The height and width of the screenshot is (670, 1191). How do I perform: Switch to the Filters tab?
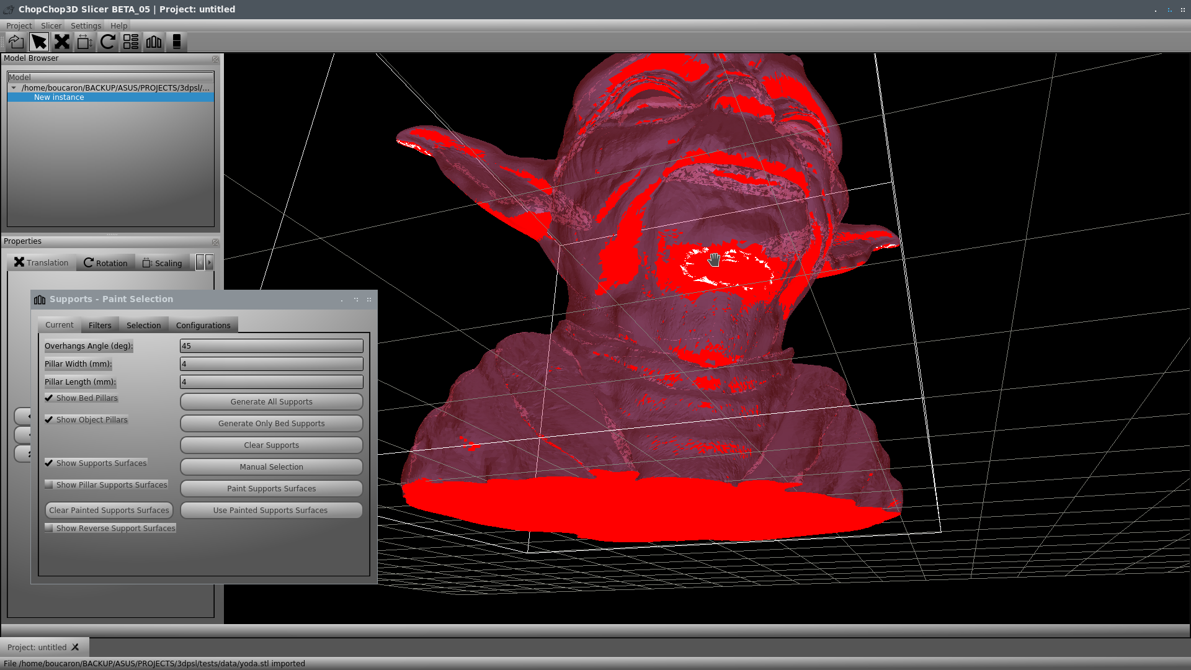(99, 325)
